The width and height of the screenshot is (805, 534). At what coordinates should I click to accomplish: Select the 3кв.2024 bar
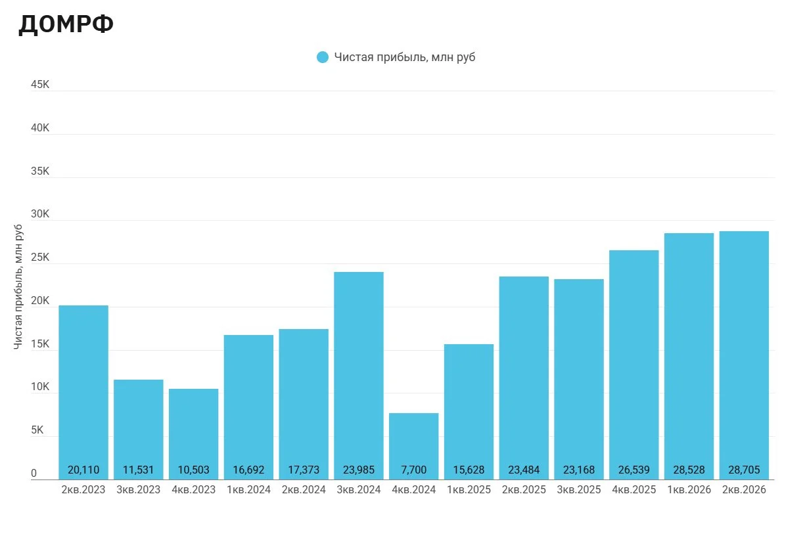click(x=359, y=376)
